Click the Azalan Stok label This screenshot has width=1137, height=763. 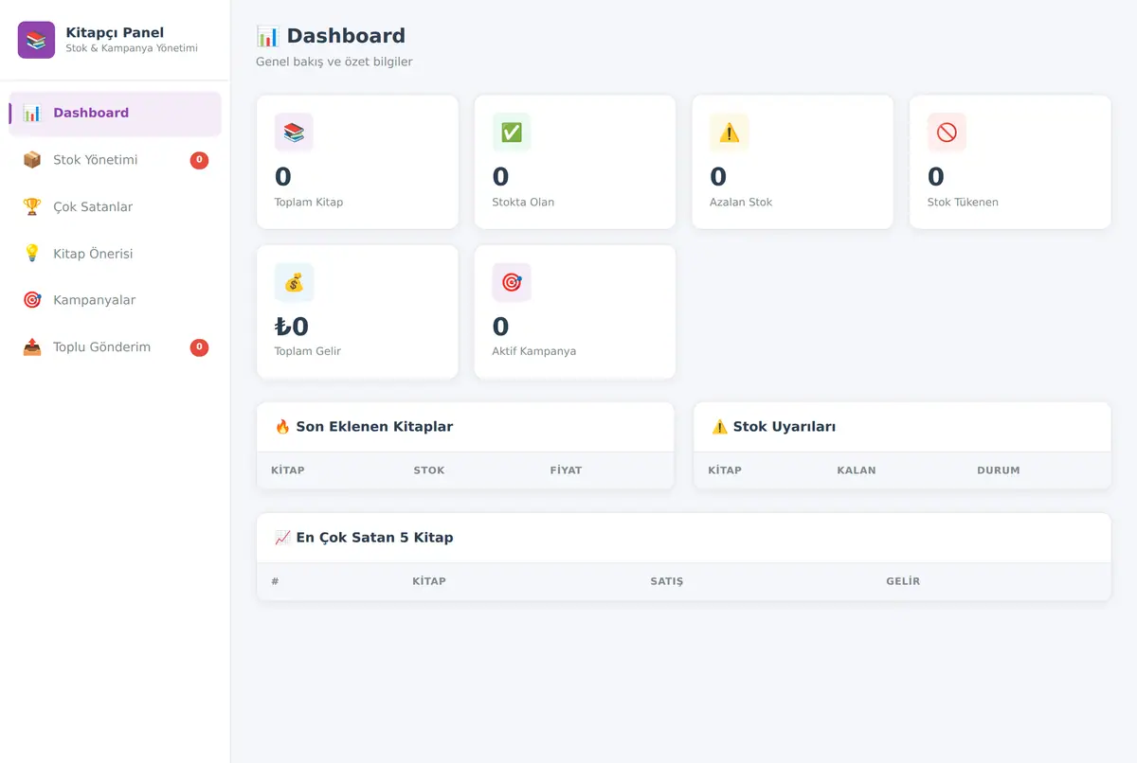pos(741,202)
